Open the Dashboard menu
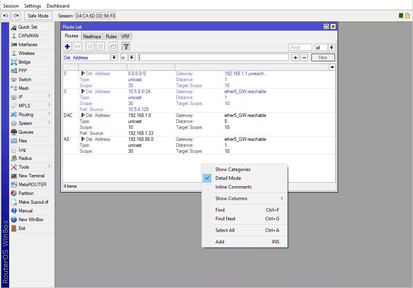Image resolution: width=413 pixels, height=288 pixels. click(x=58, y=6)
